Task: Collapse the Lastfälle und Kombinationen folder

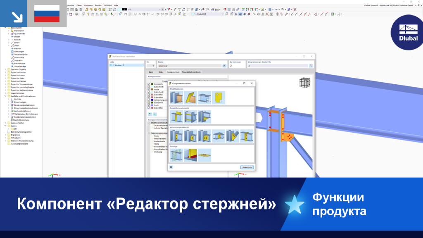Action: coord(5,96)
